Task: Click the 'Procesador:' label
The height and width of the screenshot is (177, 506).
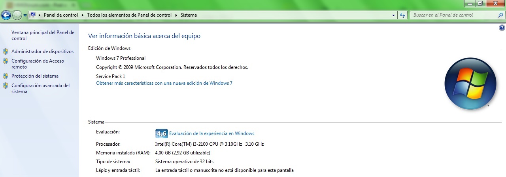Action: tap(108, 144)
